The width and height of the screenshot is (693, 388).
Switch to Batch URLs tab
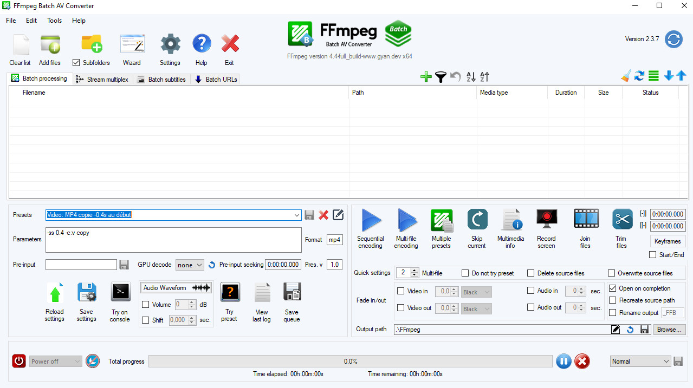pos(215,80)
